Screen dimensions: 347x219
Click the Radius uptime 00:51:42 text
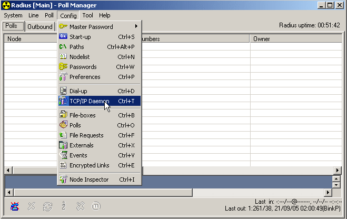[310, 25]
